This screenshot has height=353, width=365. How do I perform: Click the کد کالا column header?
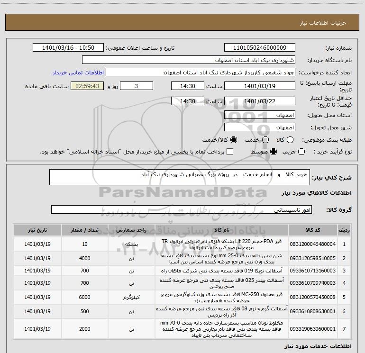313,230
